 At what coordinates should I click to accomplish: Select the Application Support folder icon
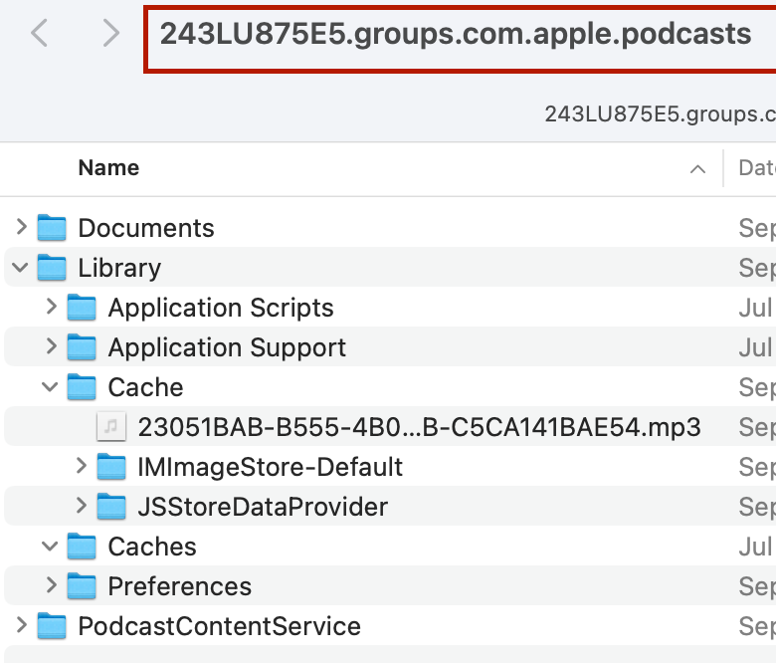[x=82, y=346]
